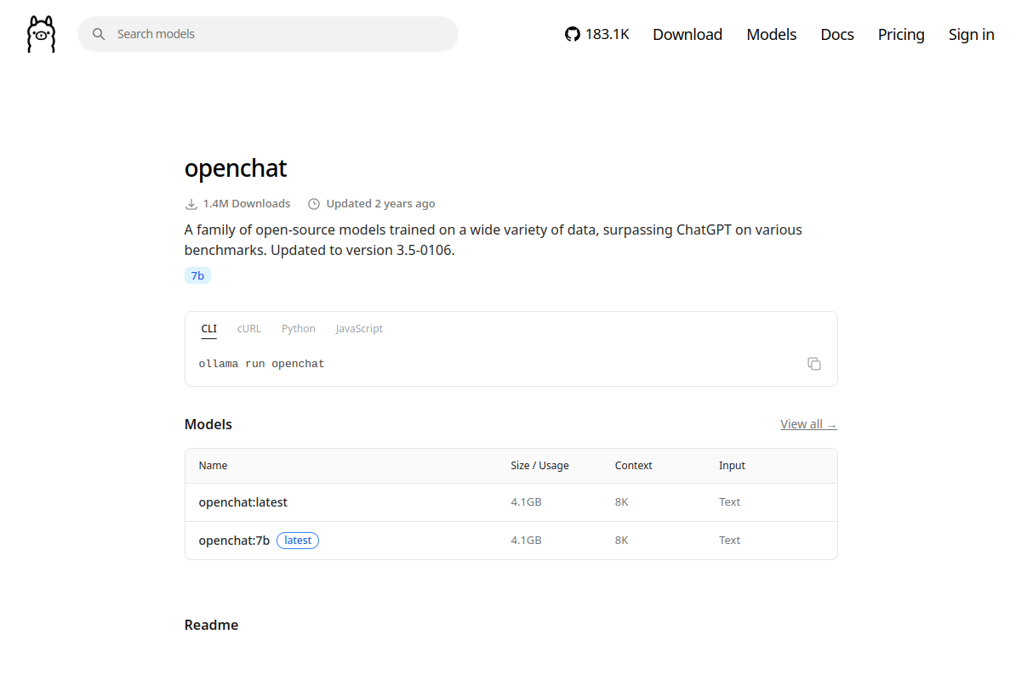Click the Size / Usage column header
Screen dimensions: 1021x680
pyautogui.click(x=540, y=466)
